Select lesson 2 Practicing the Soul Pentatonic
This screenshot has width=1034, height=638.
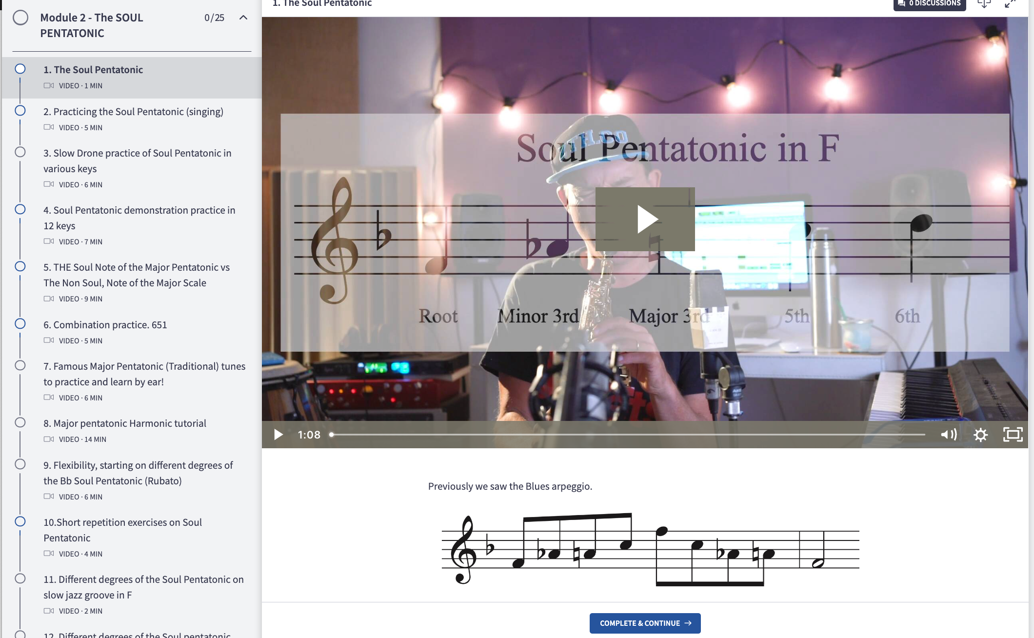[133, 111]
